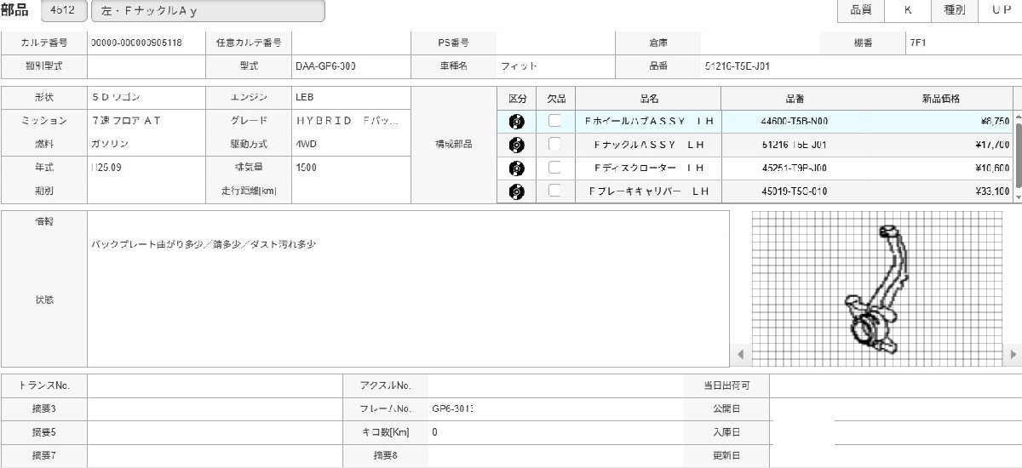Click the empty トランスNo. field
The width and height of the screenshot is (1022, 468).
[x=214, y=385]
